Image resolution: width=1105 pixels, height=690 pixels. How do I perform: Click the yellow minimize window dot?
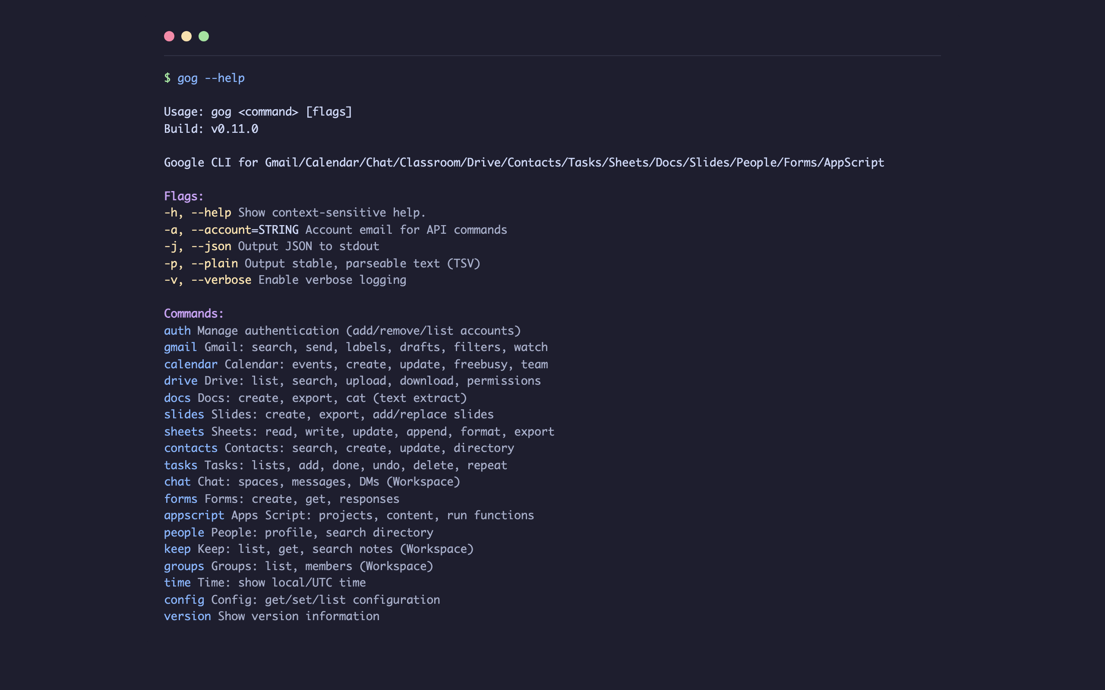(x=186, y=37)
